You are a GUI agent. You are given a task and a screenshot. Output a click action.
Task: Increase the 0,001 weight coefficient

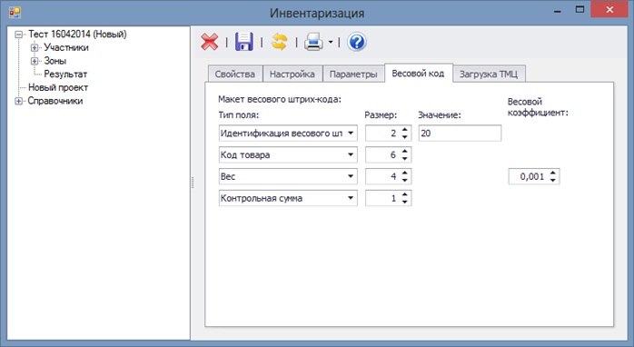click(x=553, y=173)
